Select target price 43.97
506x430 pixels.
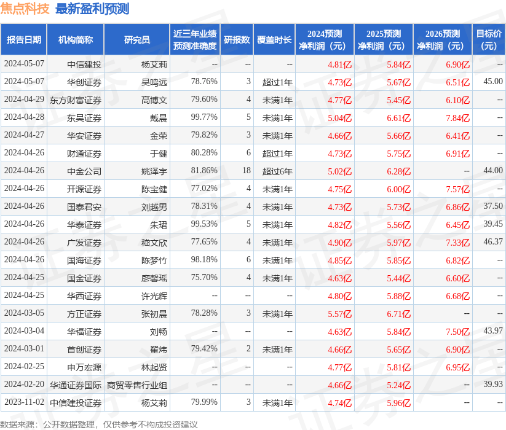[x=493, y=330]
